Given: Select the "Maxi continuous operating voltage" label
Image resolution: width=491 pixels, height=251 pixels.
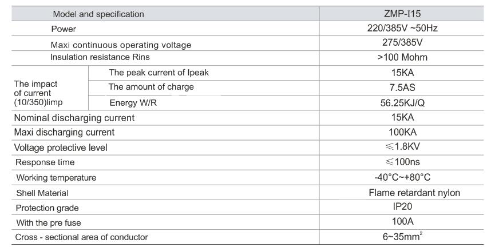Looking at the screenshot, I should [x=121, y=45].
